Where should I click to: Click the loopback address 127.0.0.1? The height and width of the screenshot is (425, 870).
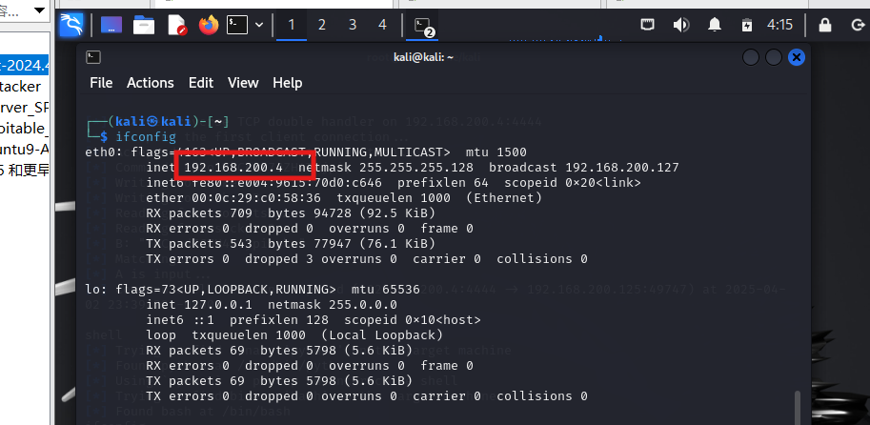coord(218,305)
